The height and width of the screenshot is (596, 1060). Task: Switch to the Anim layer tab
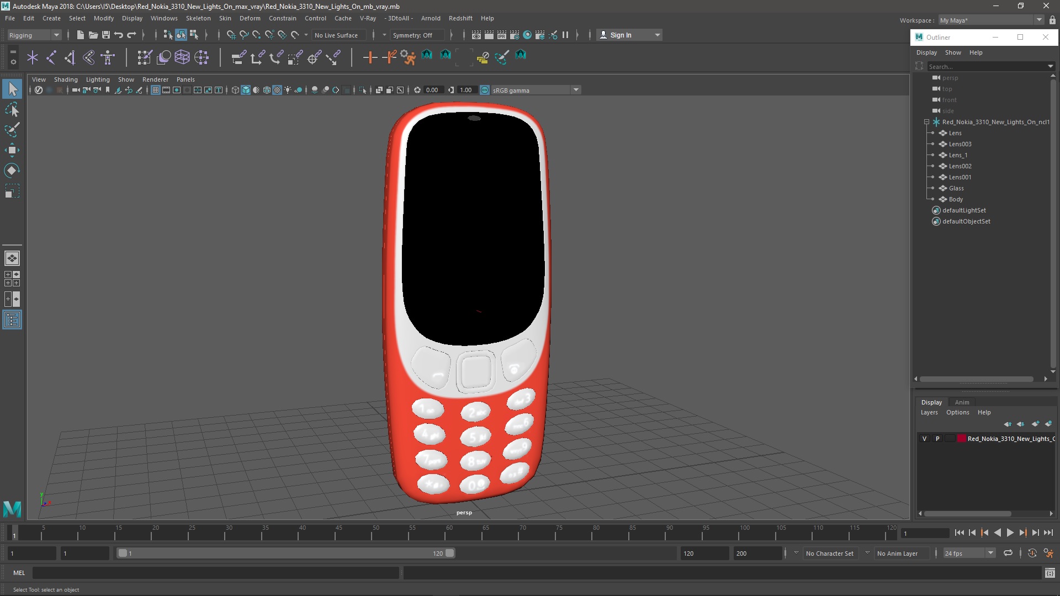[962, 402]
